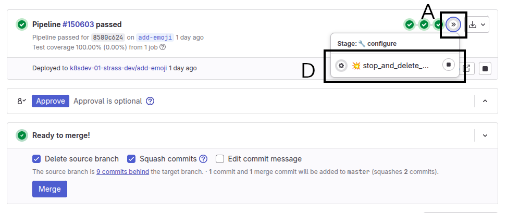
Task: Click the manual stage double-chevron pipeline icon
Action: (453, 24)
